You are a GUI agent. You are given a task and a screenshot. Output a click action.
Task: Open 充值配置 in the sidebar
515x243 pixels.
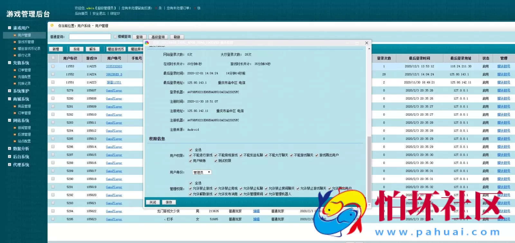pos(24,77)
